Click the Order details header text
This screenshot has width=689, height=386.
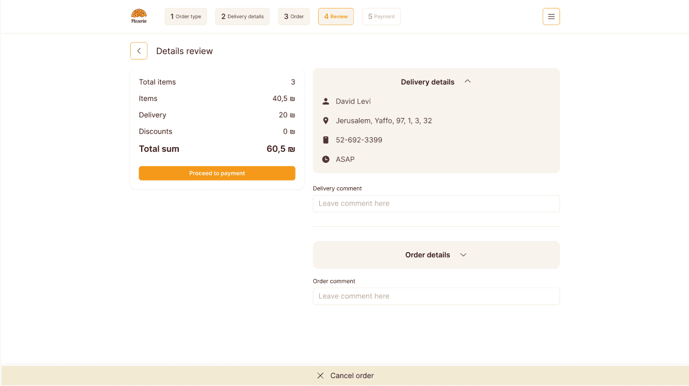coord(428,255)
